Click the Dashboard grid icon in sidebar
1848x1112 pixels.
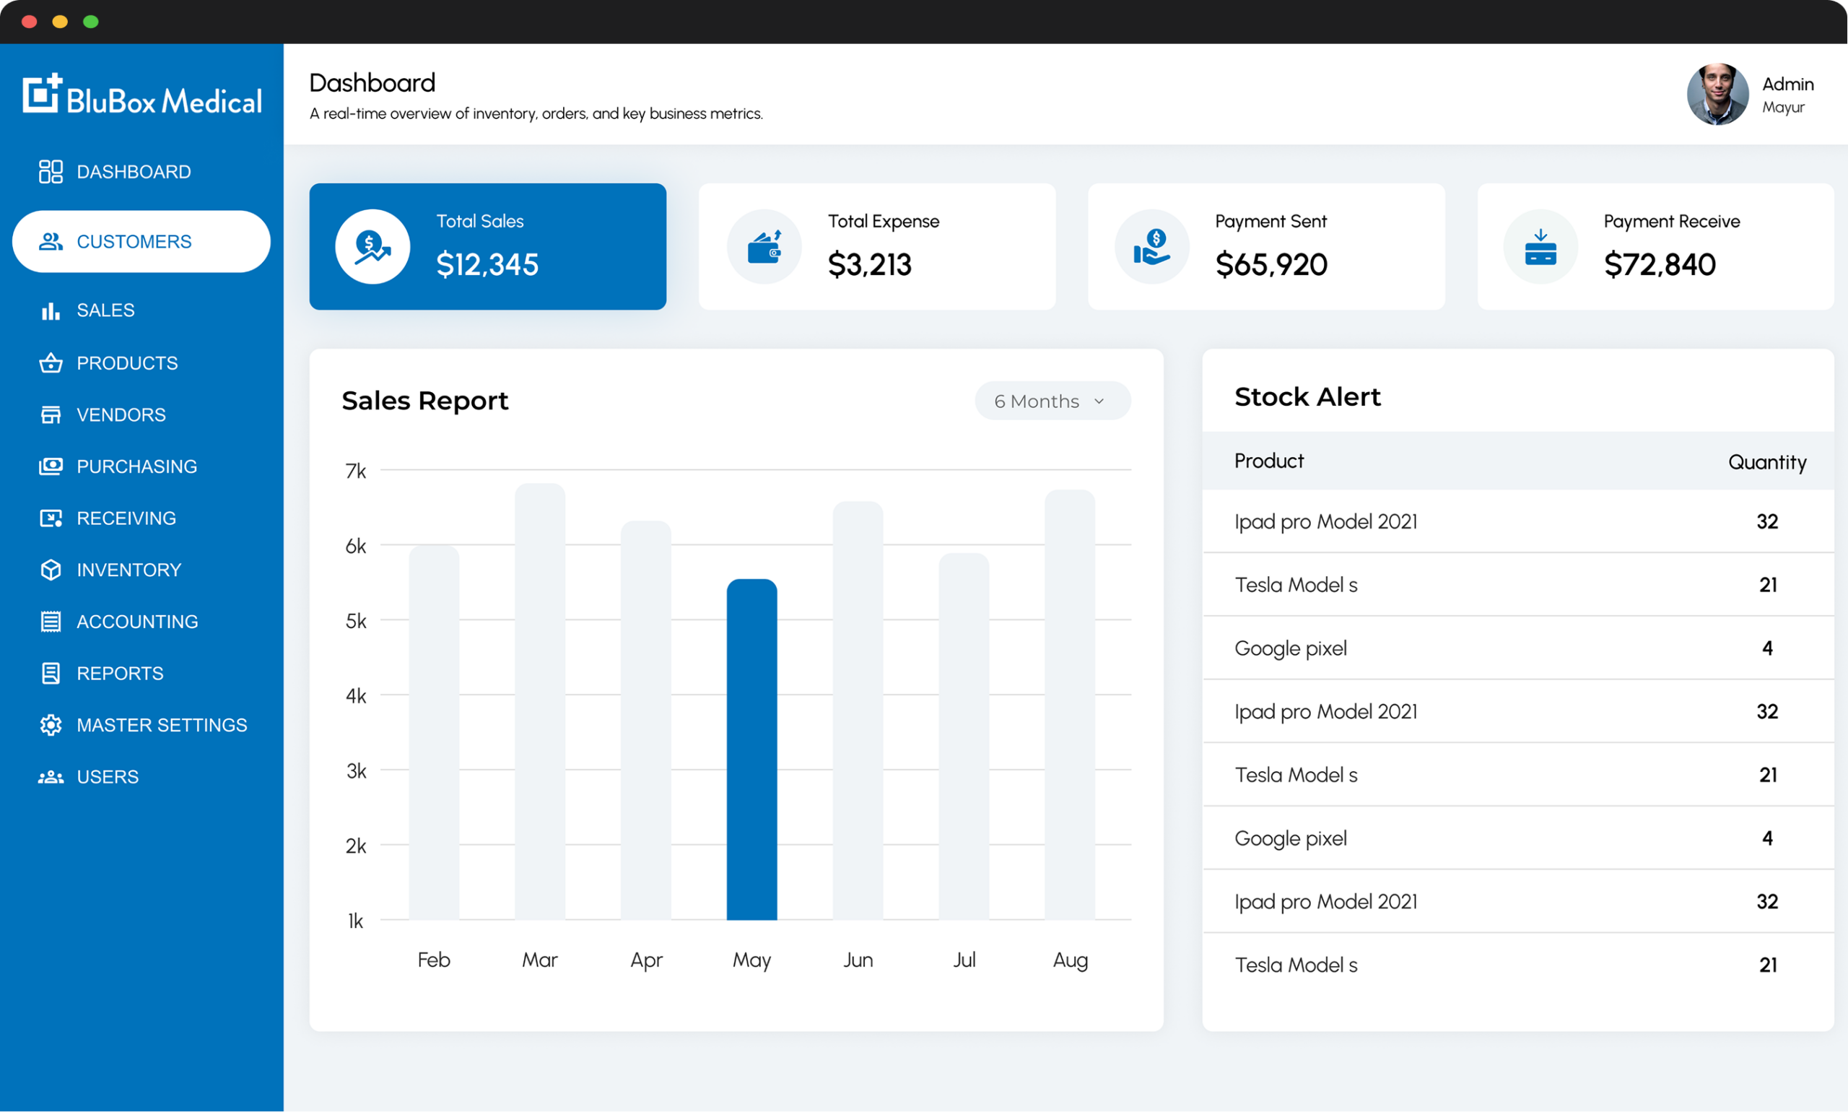tap(51, 172)
